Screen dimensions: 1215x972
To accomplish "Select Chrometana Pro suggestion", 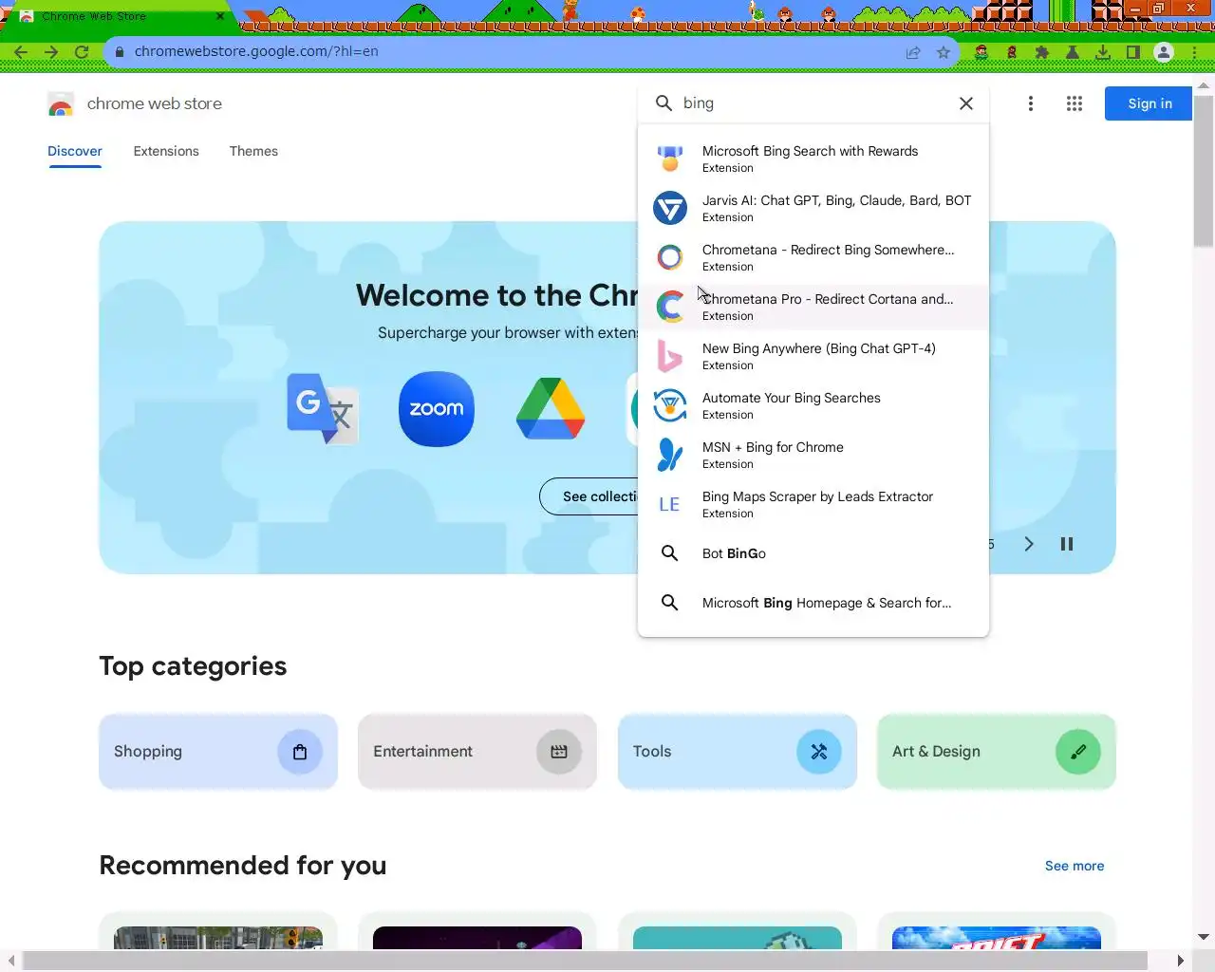I will point(813,307).
